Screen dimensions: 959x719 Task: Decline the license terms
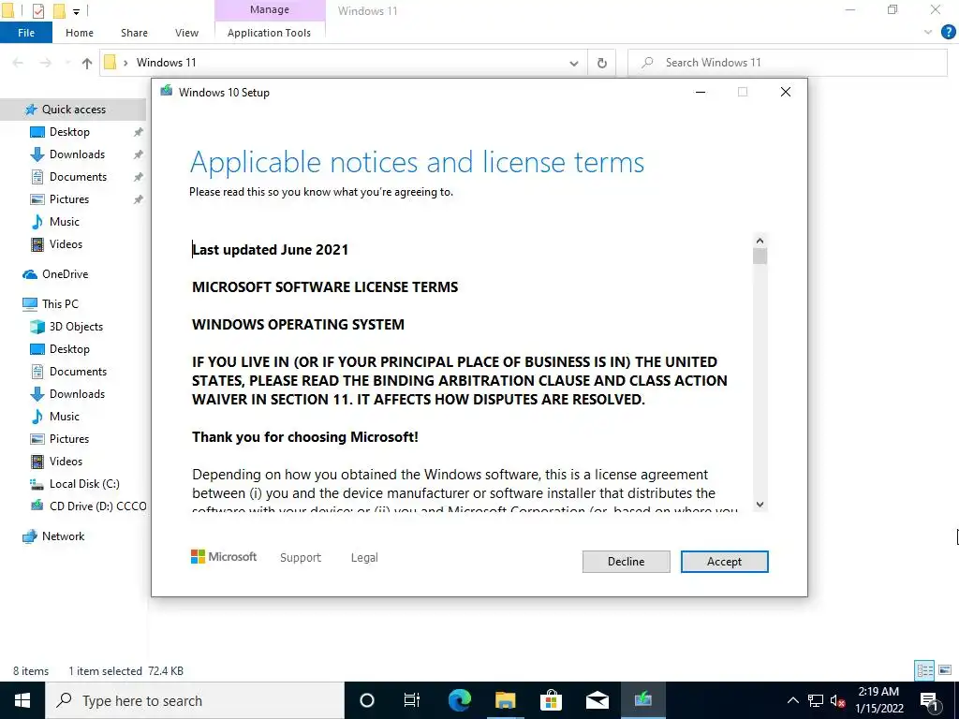click(x=626, y=562)
